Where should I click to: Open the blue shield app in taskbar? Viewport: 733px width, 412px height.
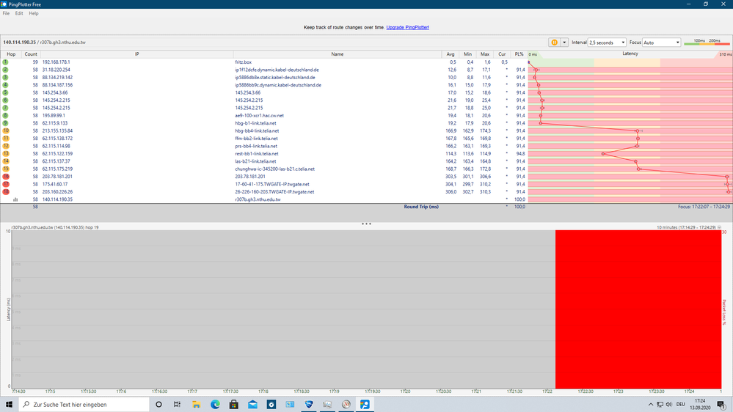[x=308, y=405]
